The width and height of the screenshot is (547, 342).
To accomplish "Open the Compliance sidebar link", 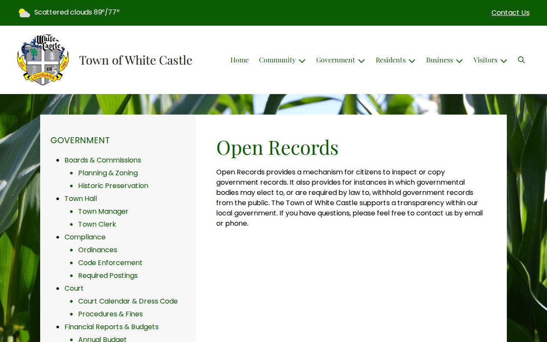I will pos(85,237).
